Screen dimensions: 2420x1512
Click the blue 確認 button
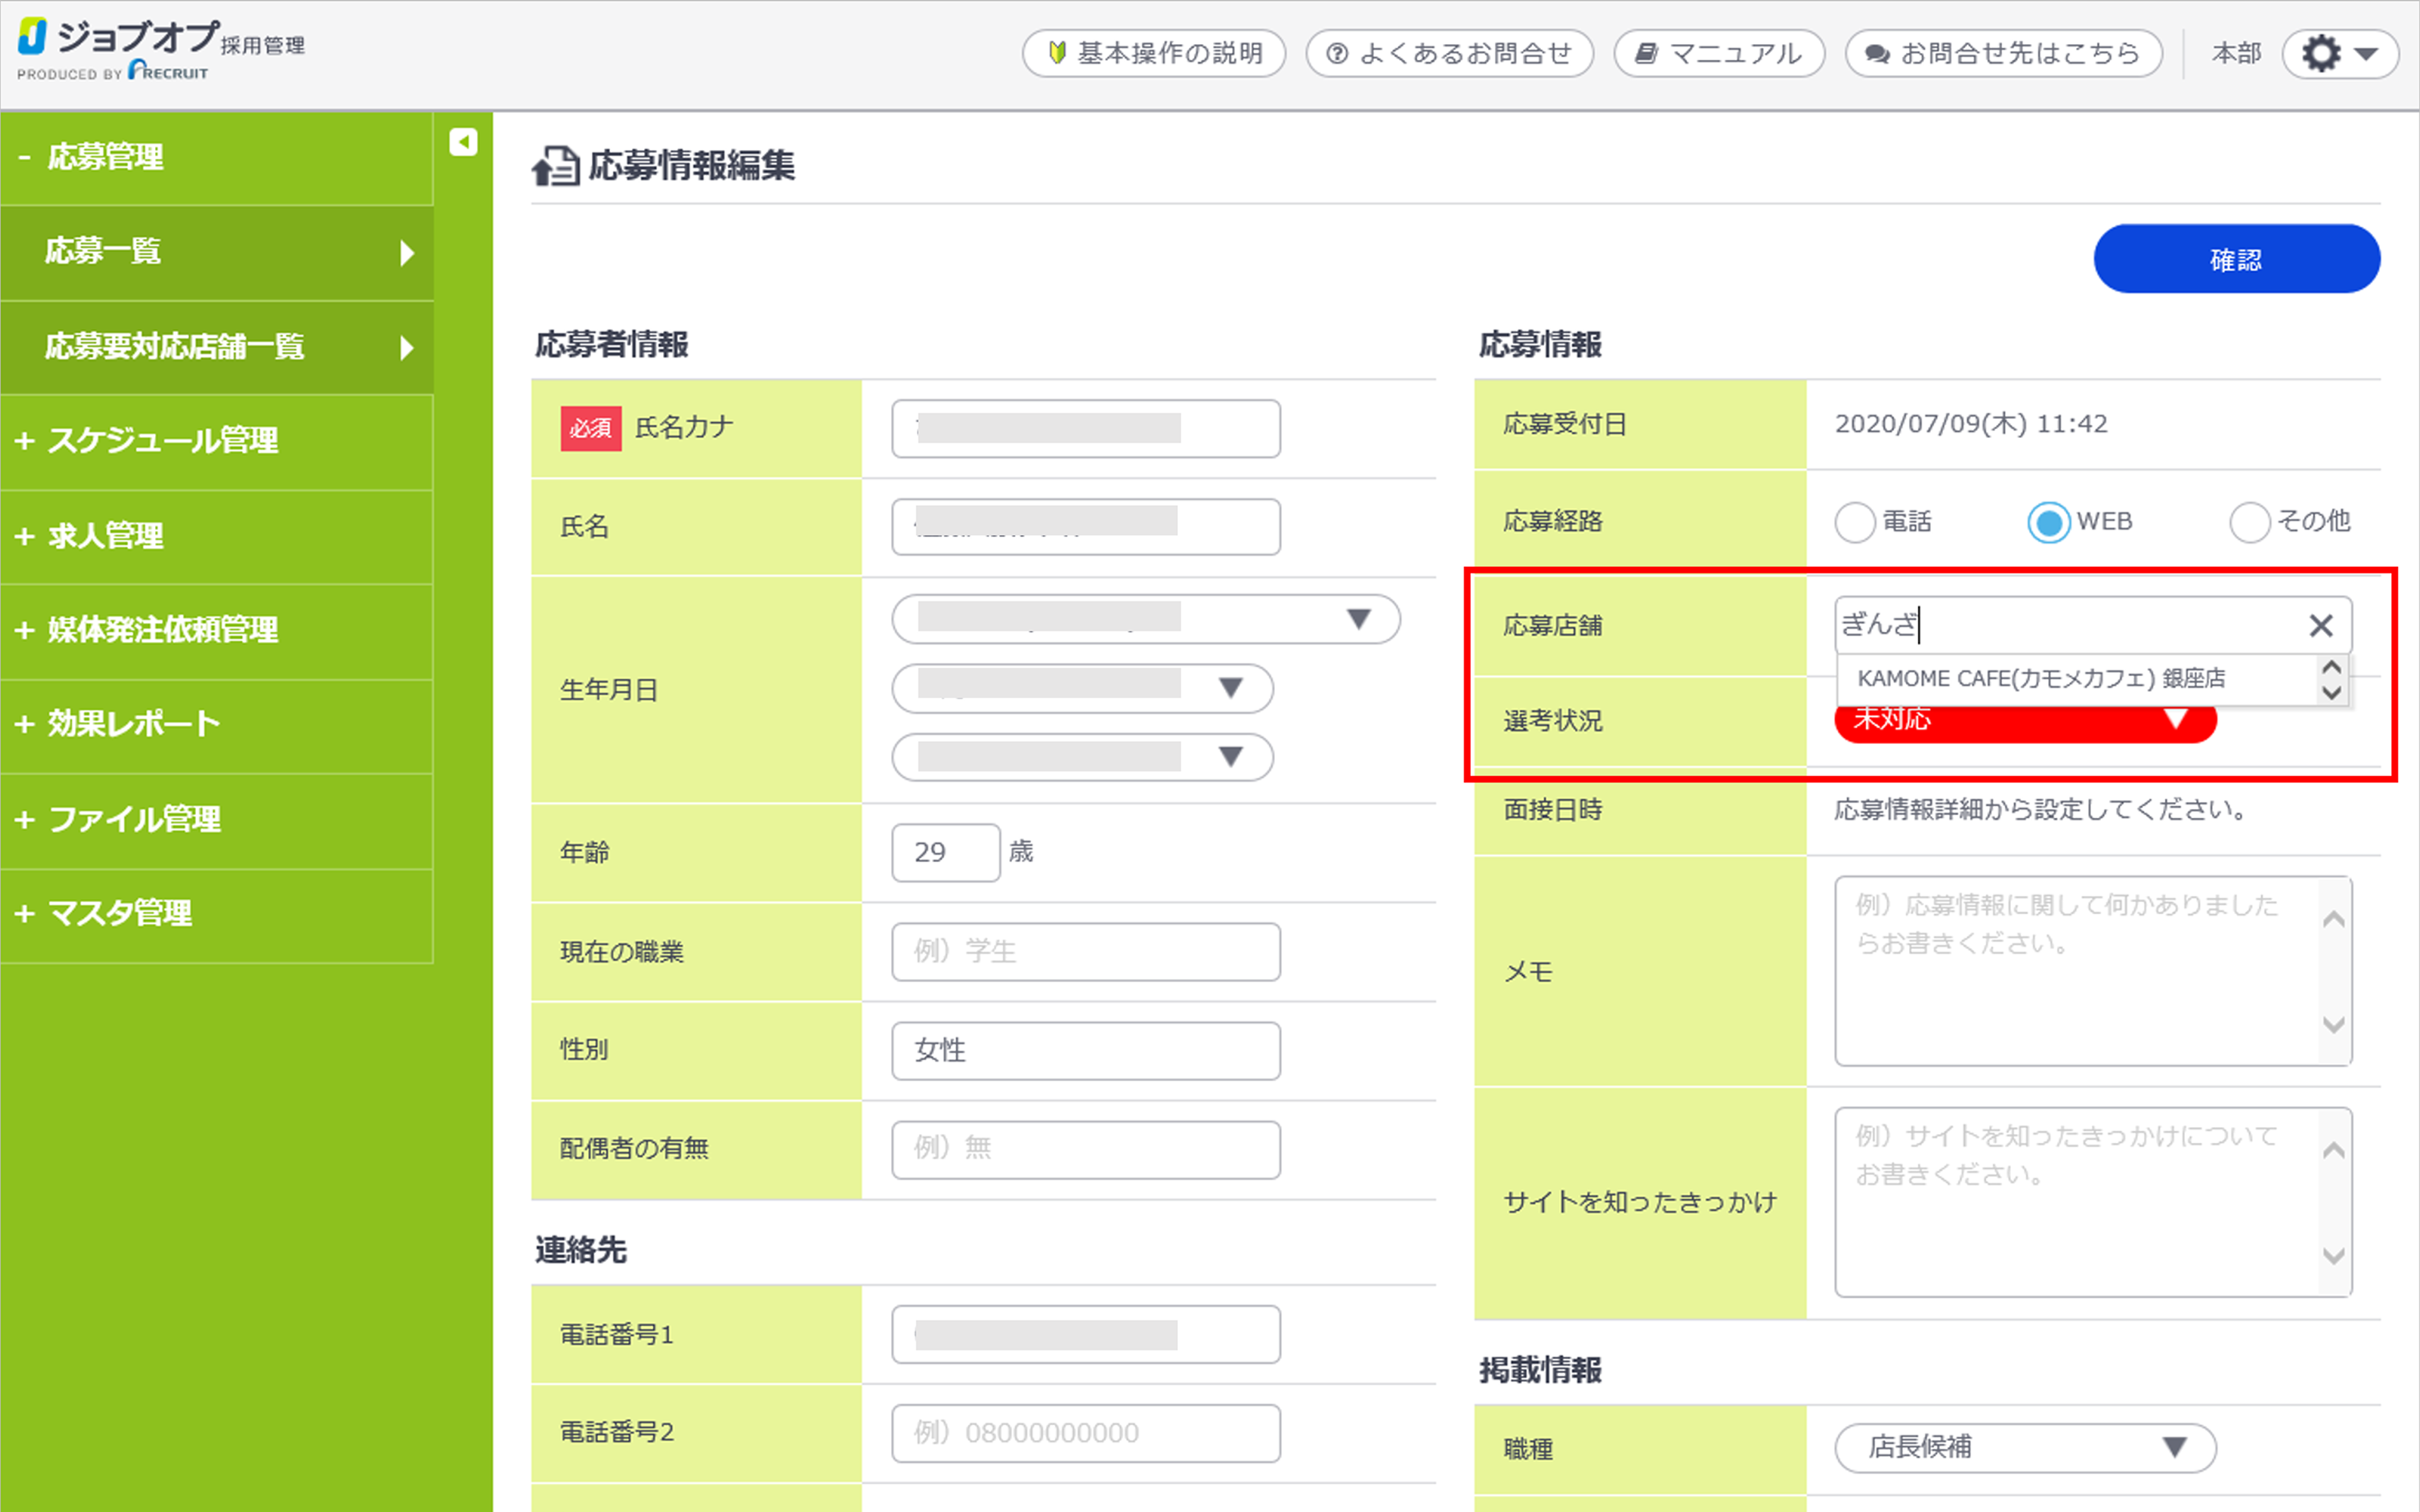(2236, 259)
